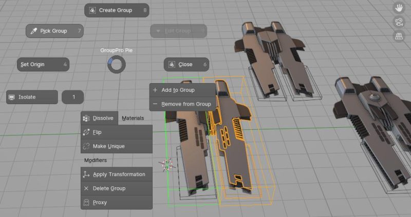This screenshot has width=411, height=217.
Task: Toggle Isolate group display
Action: [32, 97]
